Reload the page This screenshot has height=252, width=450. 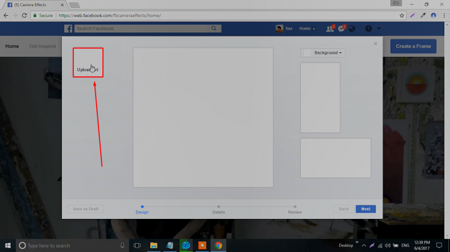point(24,16)
